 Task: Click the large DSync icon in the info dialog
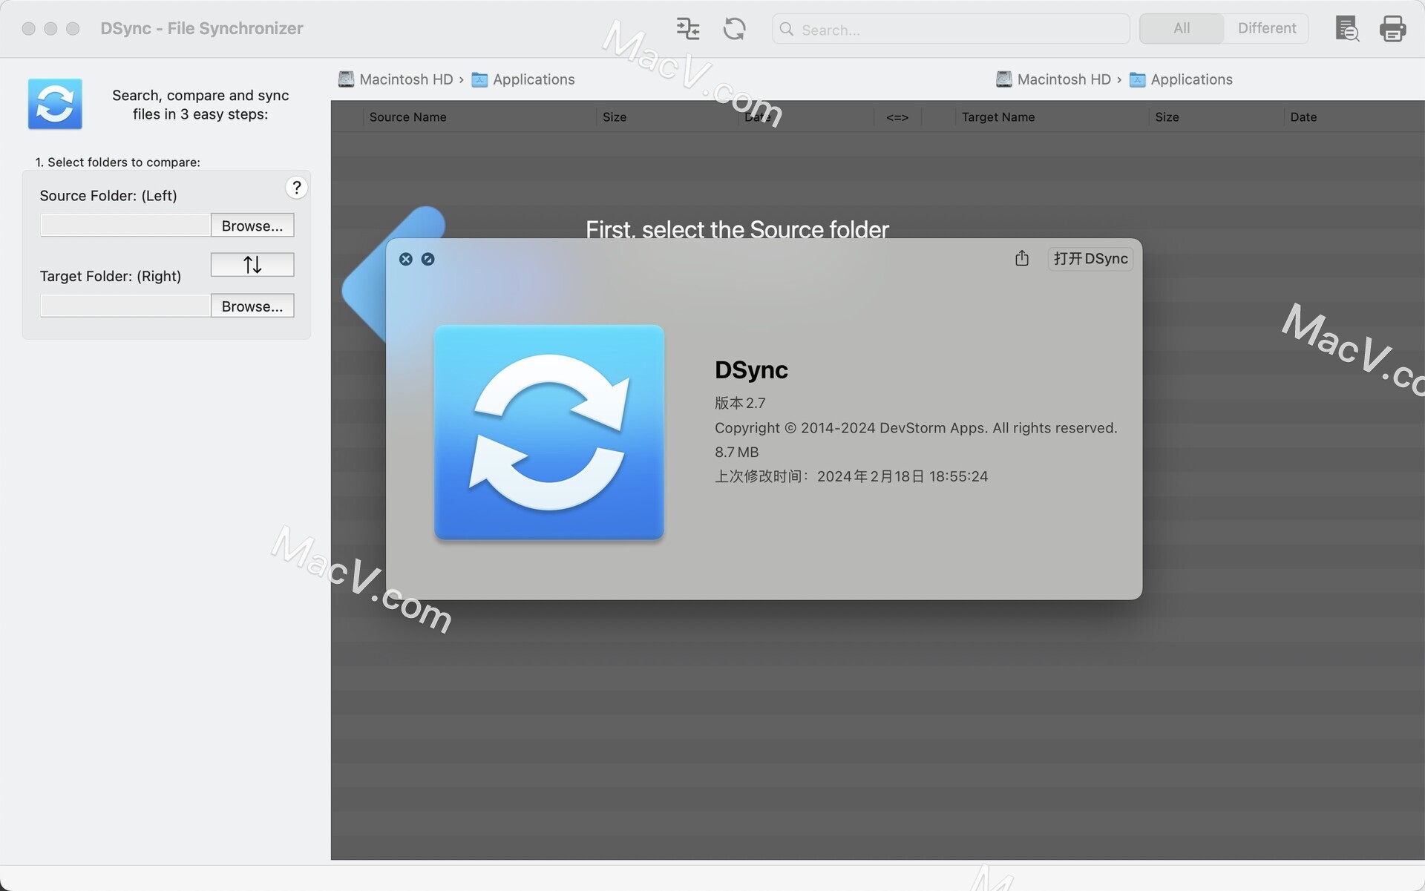pyautogui.click(x=549, y=433)
